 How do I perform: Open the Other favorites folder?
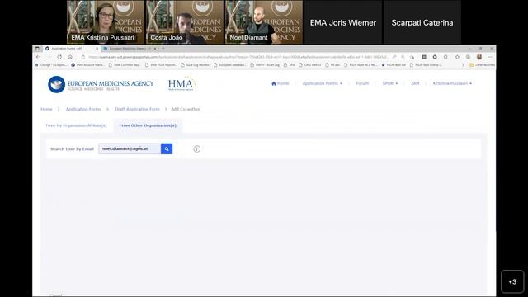pos(482,64)
